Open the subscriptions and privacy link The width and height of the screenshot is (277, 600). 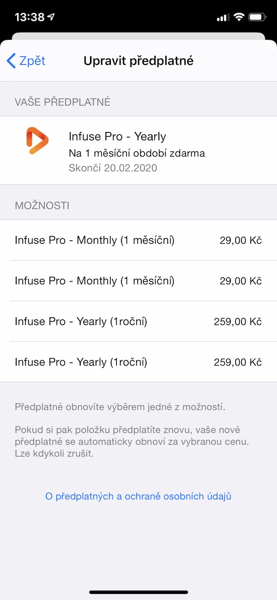[138, 496]
